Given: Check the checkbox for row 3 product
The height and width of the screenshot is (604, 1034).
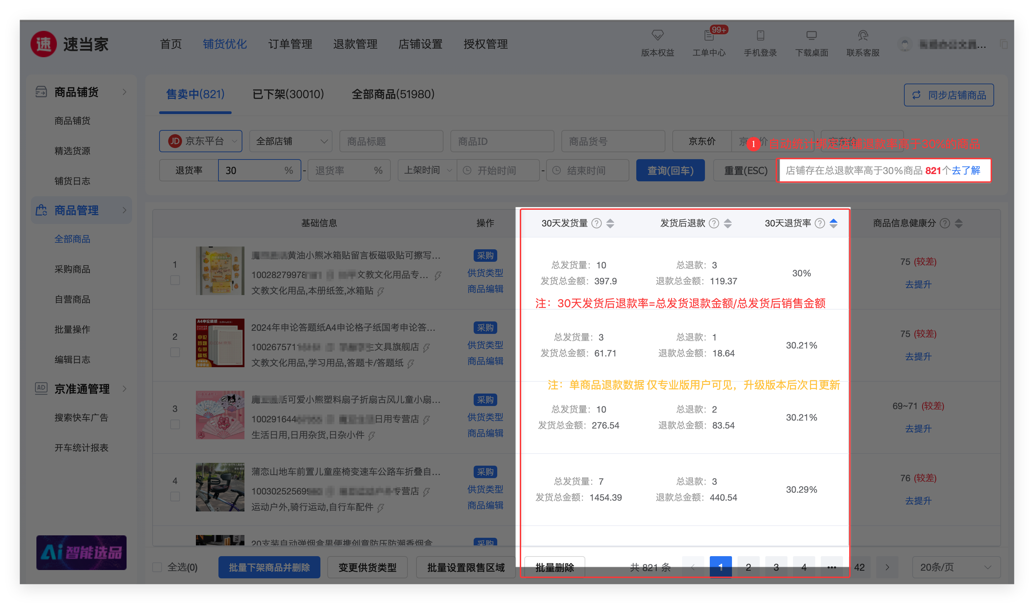Looking at the screenshot, I should (x=175, y=424).
